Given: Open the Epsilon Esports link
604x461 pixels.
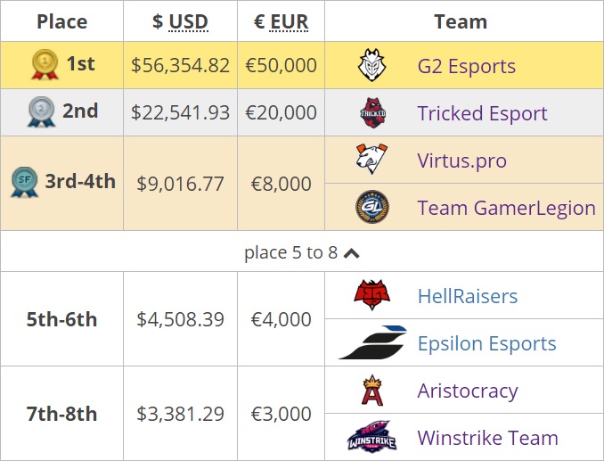Looking at the screenshot, I should click(486, 343).
